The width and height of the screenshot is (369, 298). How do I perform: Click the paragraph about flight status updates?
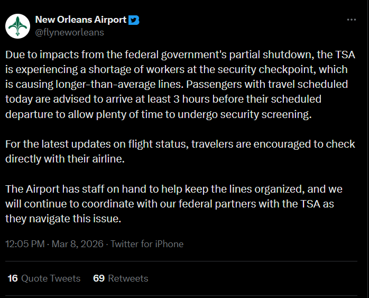(180, 151)
